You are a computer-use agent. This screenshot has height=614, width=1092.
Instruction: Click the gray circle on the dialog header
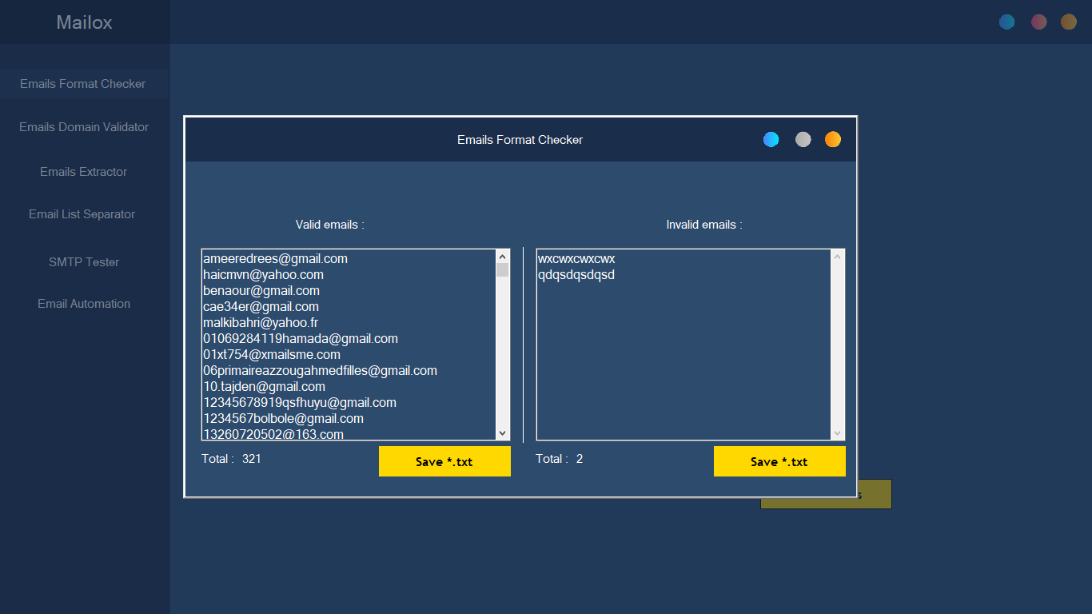click(x=803, y=139)
